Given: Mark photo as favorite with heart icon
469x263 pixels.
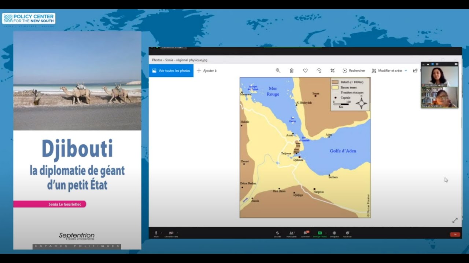Looking at the screenshot, I should [305, 70].
